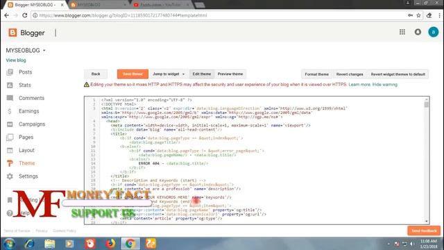Click the extension icon beside the bookmark star
The height and width of the screenshot is (250, 444).
coord(429,15)
